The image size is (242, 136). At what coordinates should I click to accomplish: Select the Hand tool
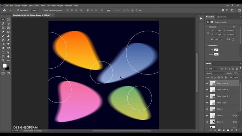(8, 56)
